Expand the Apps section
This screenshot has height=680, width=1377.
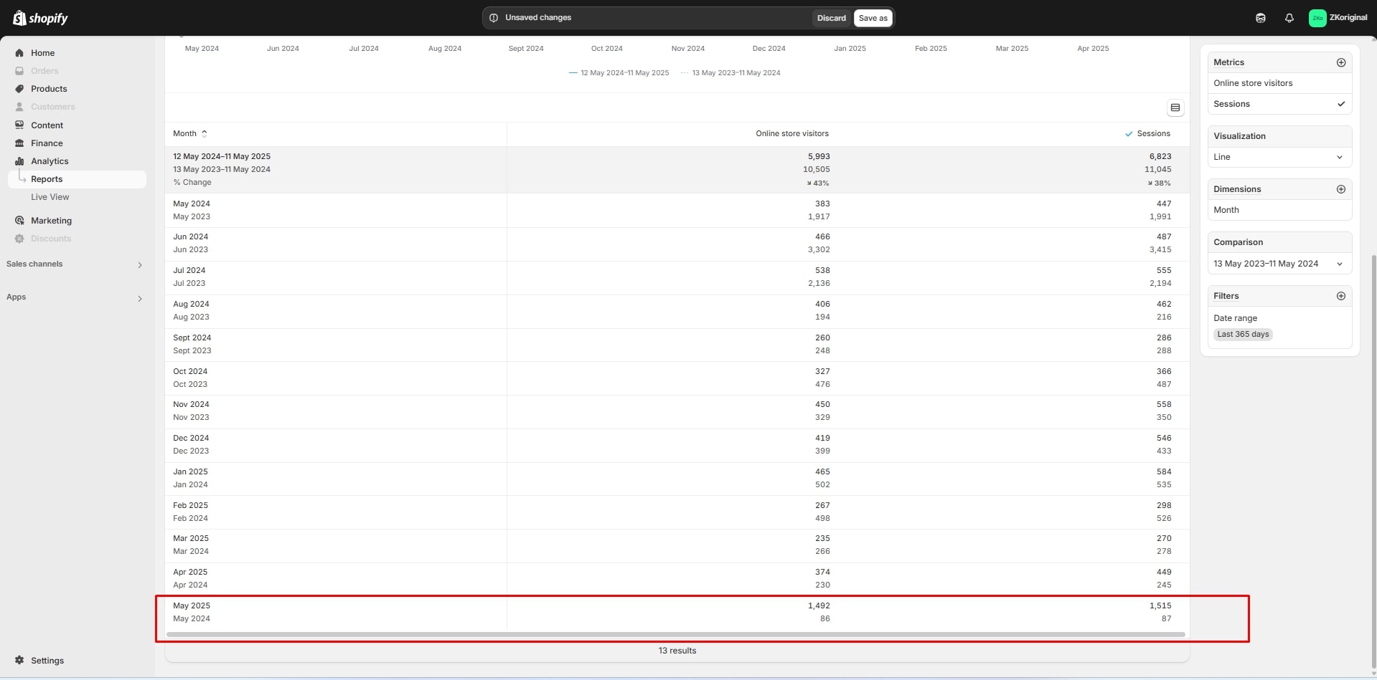(x=139, y=298)
